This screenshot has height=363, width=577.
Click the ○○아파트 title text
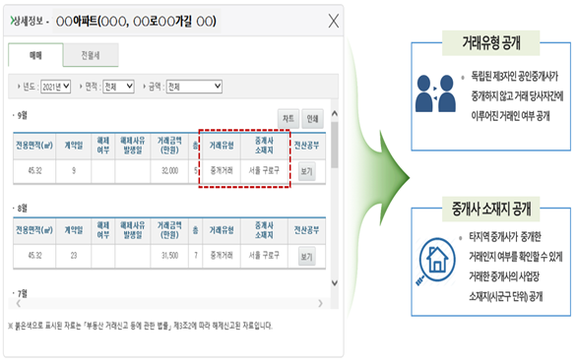[x=136, y=22]
